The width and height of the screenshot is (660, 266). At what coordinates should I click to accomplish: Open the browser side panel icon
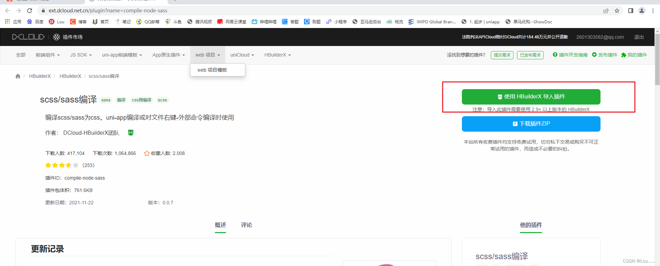point(630,11)
